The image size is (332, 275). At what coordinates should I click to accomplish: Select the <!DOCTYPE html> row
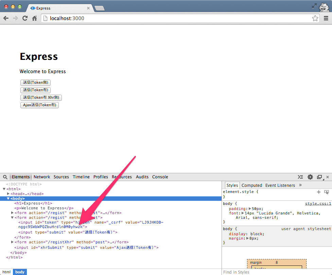[24, 184]
